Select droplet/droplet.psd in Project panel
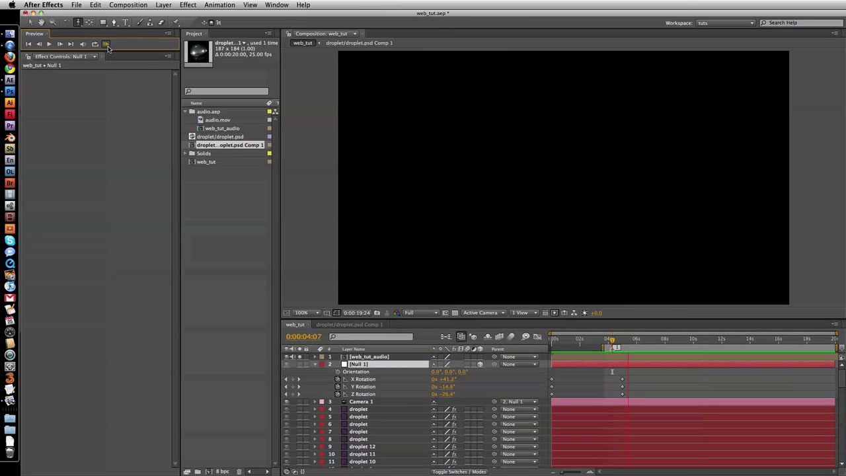The image size is (846, 476). tap(220, 137)
